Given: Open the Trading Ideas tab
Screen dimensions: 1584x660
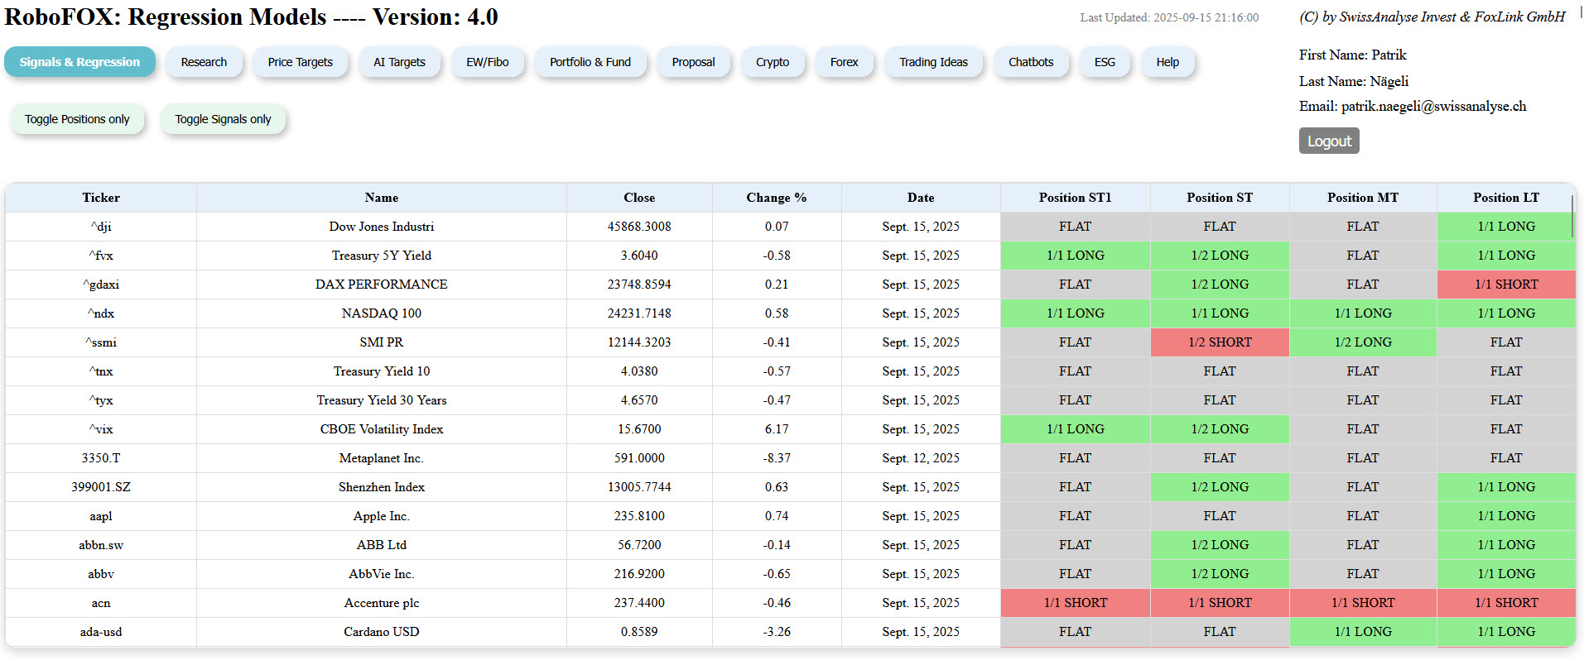Looking at the screenshot, I should click(933, 62).
